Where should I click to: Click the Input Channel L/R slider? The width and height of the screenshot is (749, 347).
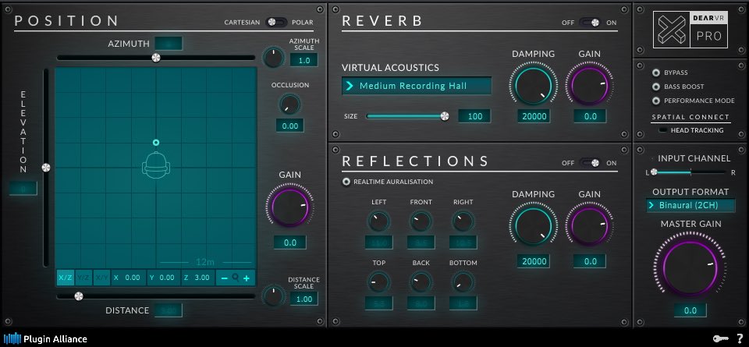pos(690,172)
